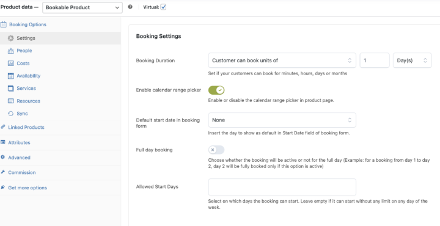Click the Attributes list icon
The image size is (440, 226).
[3, 142]
